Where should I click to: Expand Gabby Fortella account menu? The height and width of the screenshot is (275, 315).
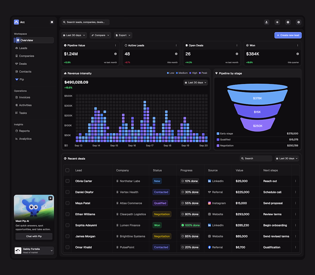(x=34, y=250)
